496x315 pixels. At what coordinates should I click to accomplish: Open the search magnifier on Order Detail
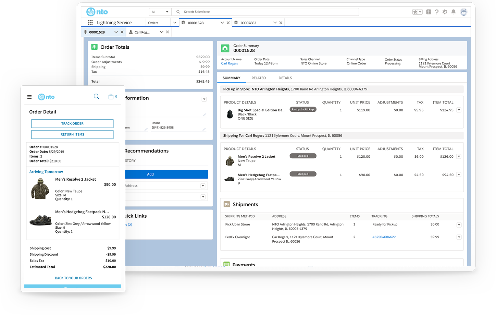(96, 96)
